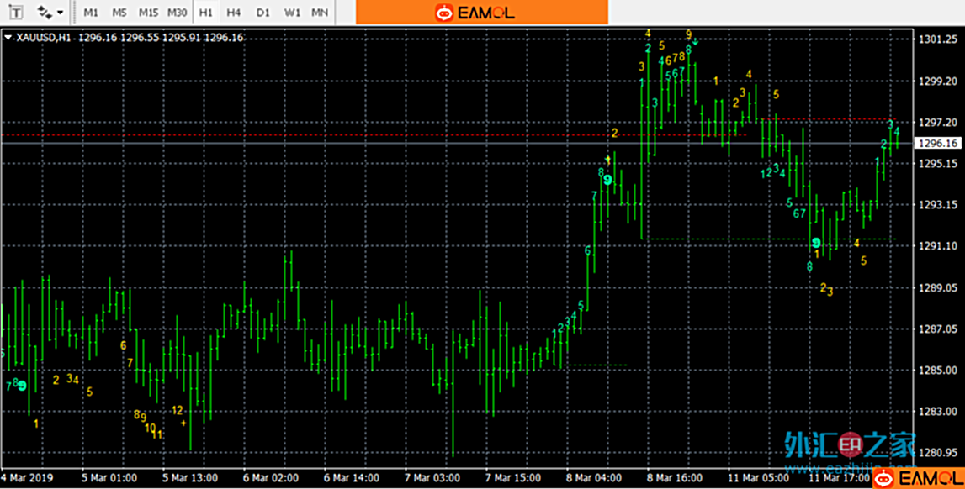The image size is (965, 489).
Task: Click the 8 Mar 16:00 time axis label
Action: click(674, 478)
